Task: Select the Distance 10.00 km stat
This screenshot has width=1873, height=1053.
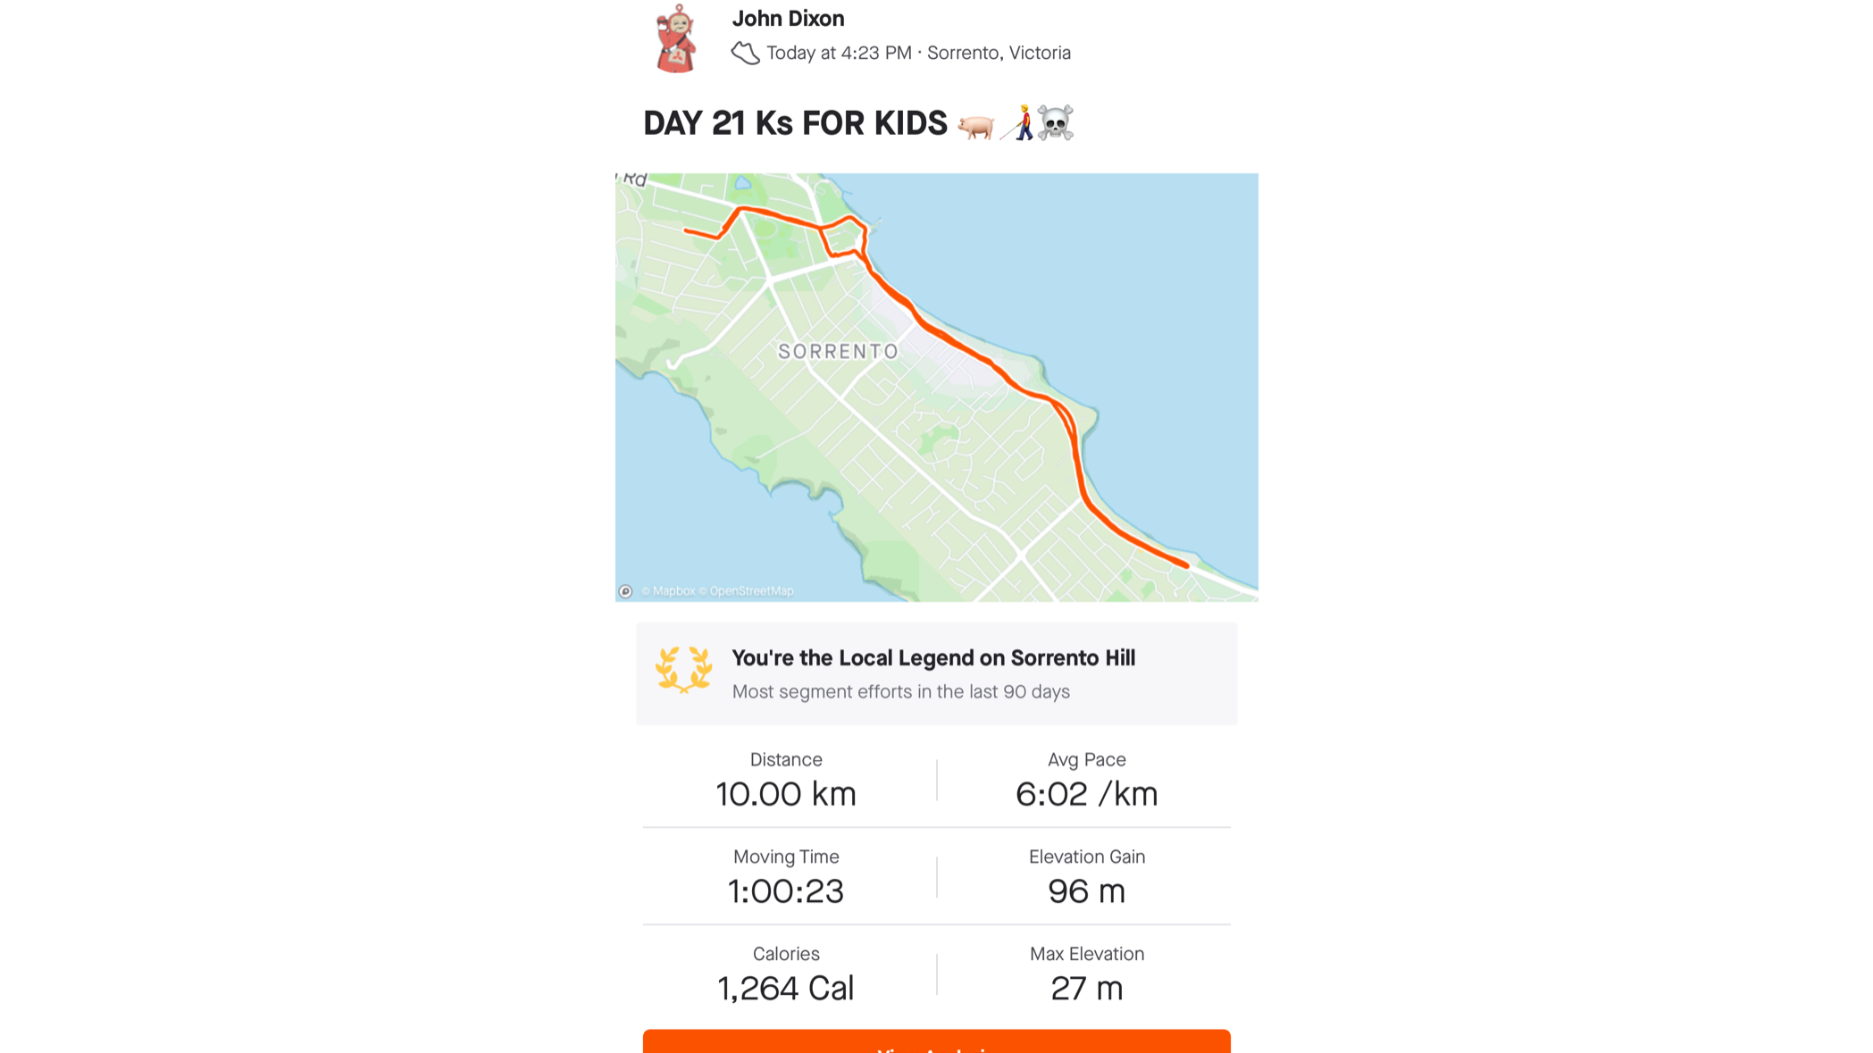Action: tap(786, 781)
